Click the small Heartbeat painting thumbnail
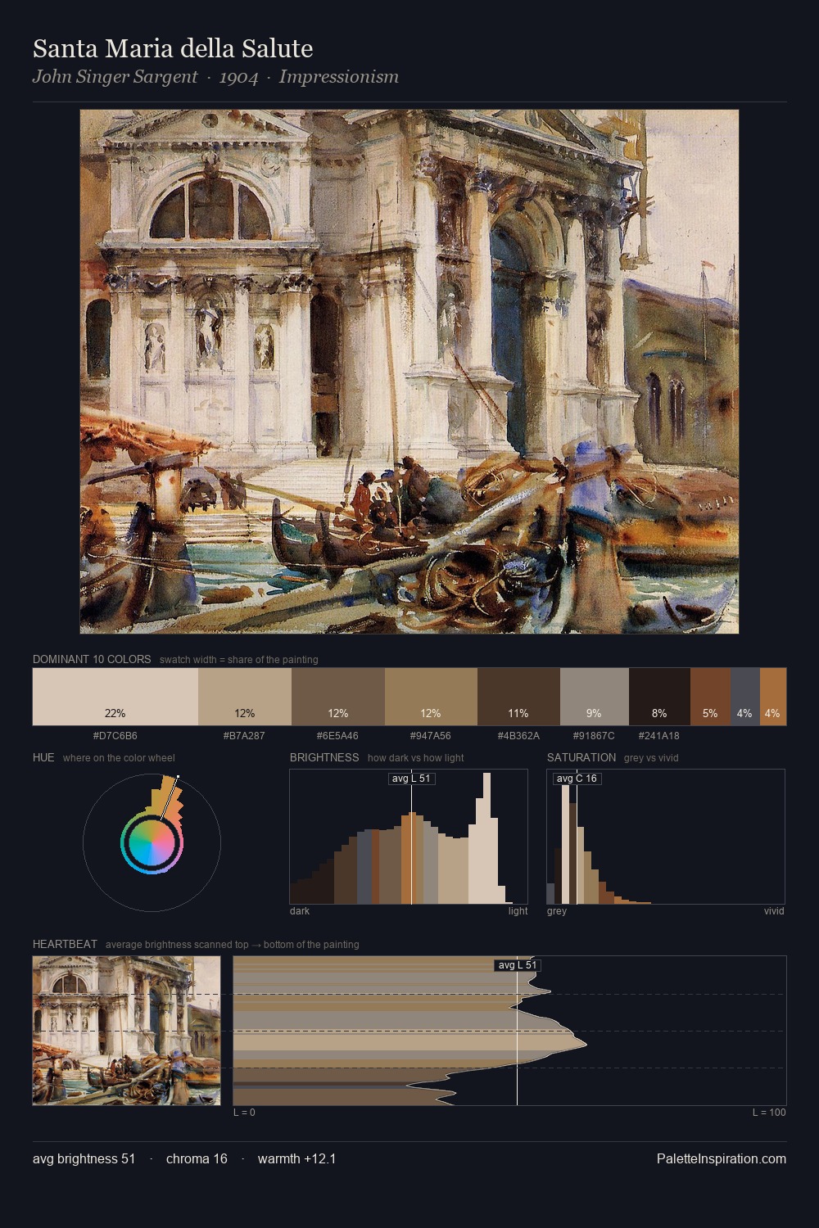Viewport: 819px width, 1228px height. tap(126, 1031)
